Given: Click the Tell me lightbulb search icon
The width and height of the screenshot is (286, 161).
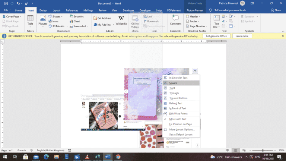Looking at the screenshot, I should [x=210, y=10].
